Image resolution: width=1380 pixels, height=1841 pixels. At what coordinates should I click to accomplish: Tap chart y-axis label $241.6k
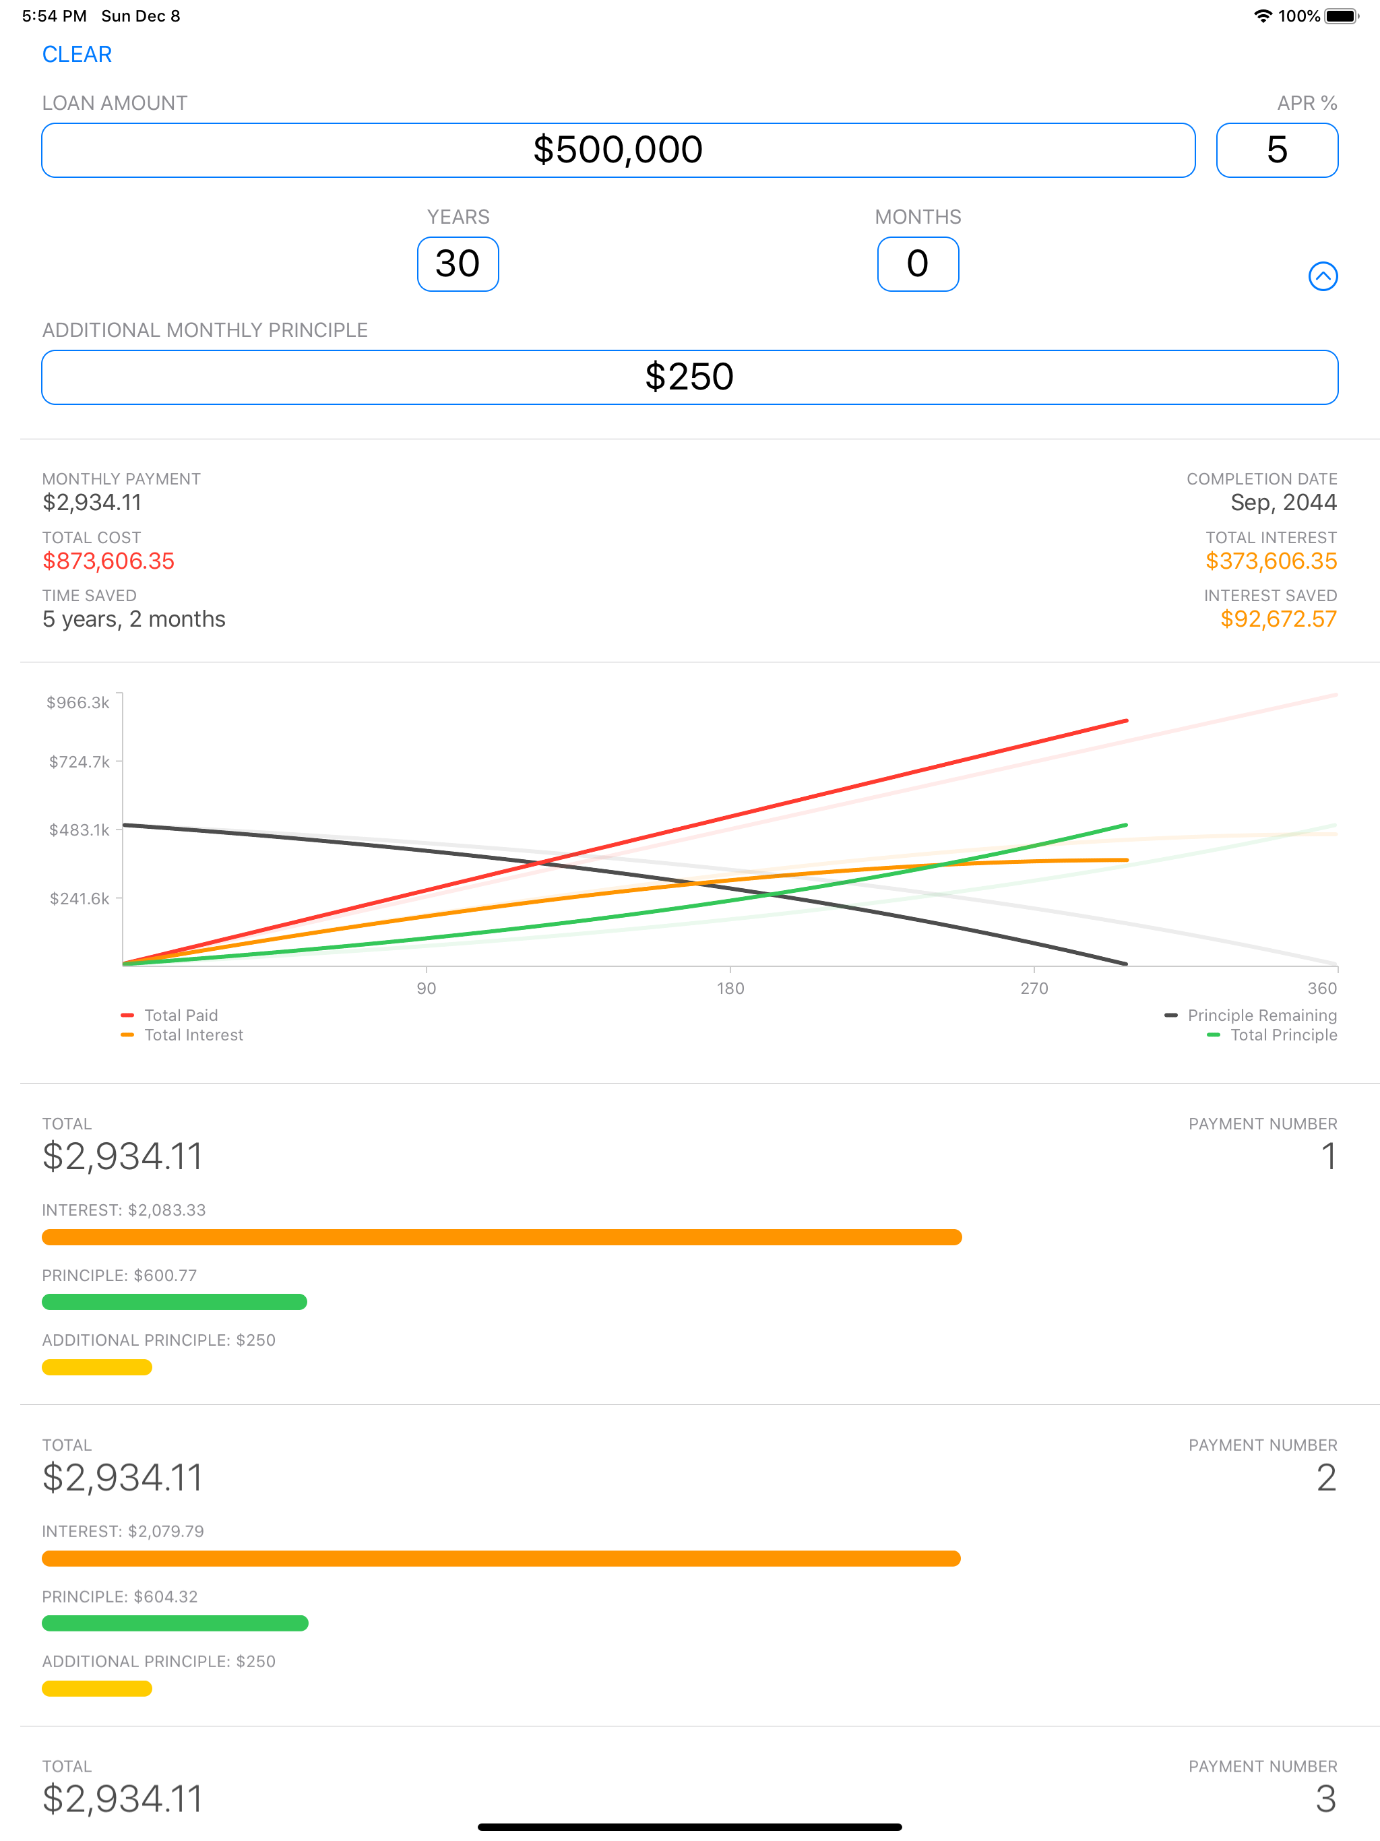79,898
